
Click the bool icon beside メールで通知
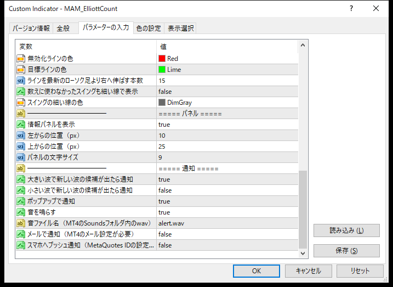click(21, 234)
